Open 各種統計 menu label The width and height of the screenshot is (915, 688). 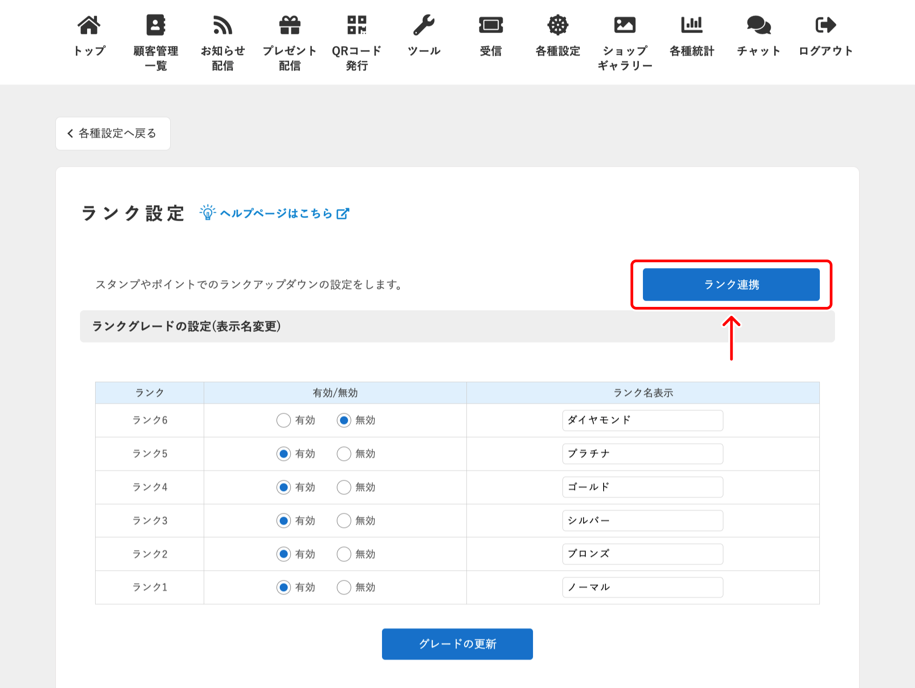click(692, 51)
